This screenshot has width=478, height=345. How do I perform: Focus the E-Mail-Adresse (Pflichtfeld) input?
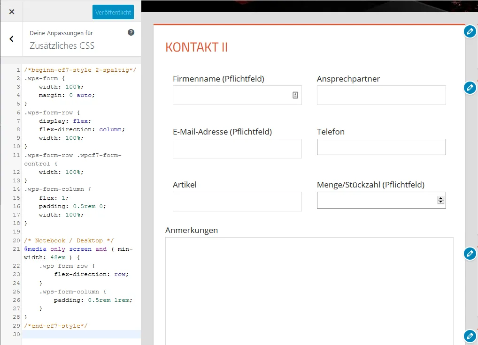237,149
